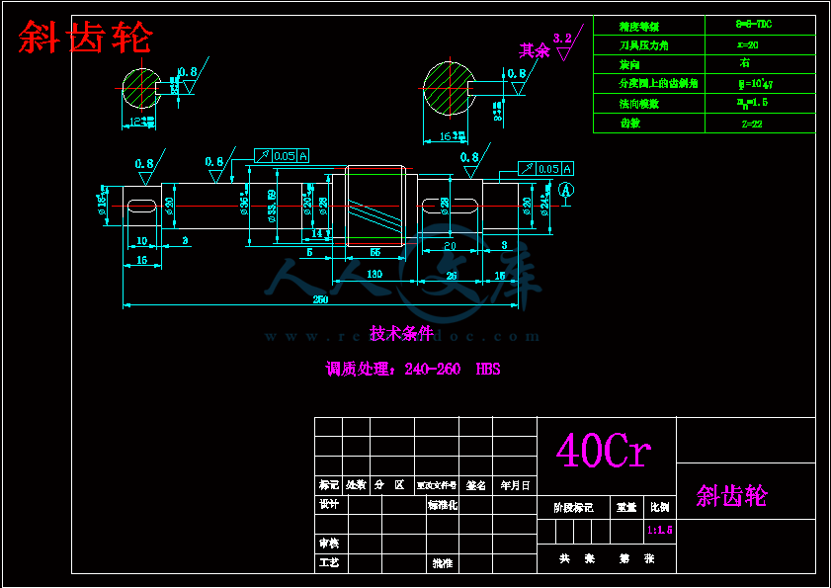Select the 标记 title block cell

tap(329, 485)
